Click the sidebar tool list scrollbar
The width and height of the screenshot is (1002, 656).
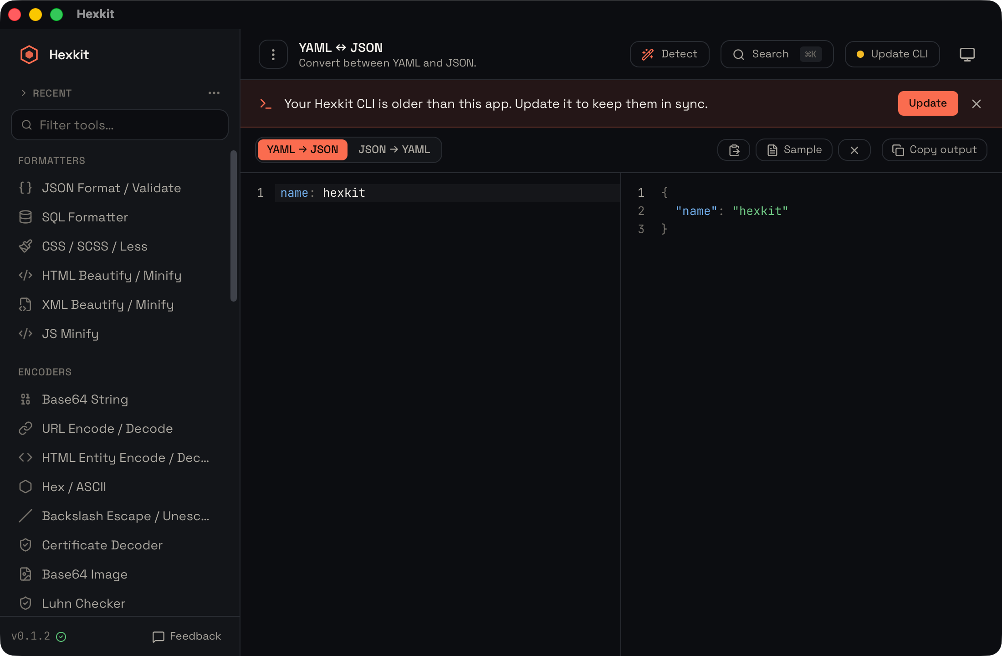tap(234, 226)
